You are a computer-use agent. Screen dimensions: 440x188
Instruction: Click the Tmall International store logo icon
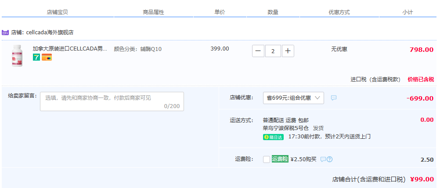point(5,33)
